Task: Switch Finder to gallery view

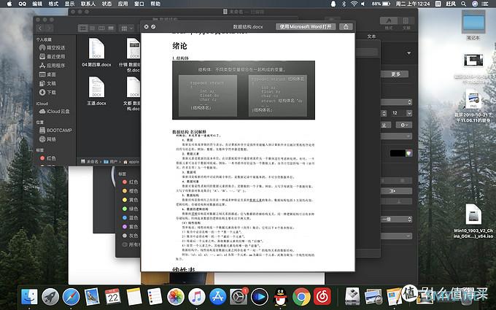Action: tap(111, 28)
